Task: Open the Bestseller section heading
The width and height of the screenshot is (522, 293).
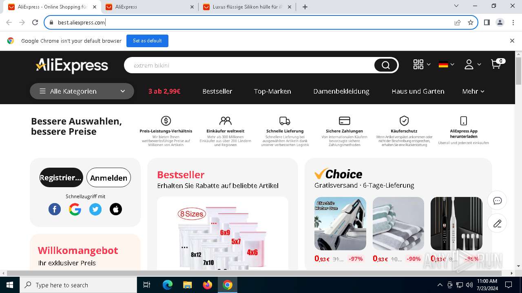Action: [181, 175]
